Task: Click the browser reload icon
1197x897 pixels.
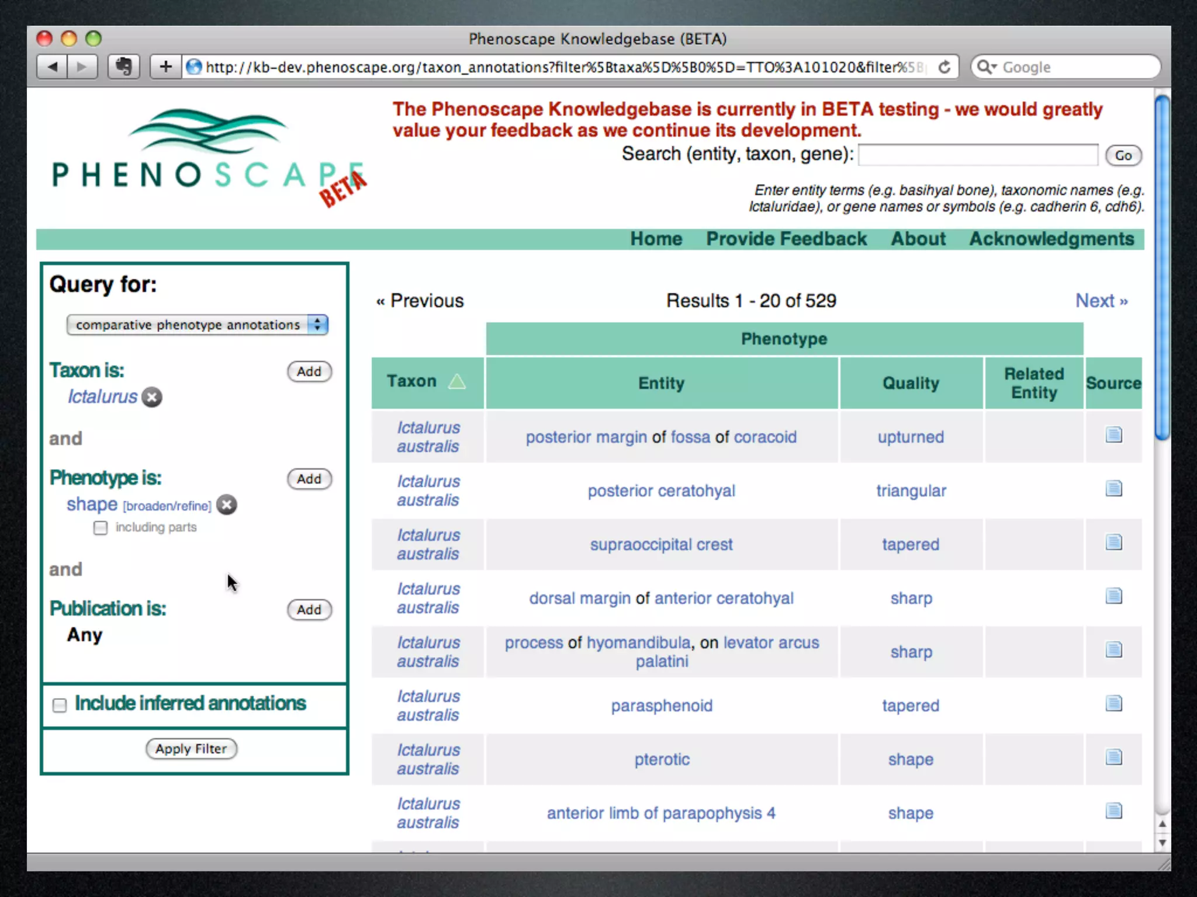Action: tap(944, 67)
